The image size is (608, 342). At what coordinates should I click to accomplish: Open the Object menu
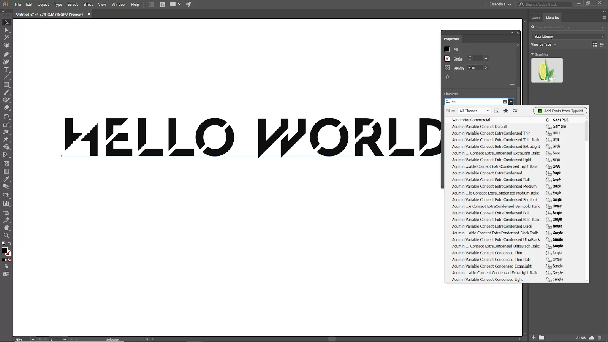(x=43, y=4)
